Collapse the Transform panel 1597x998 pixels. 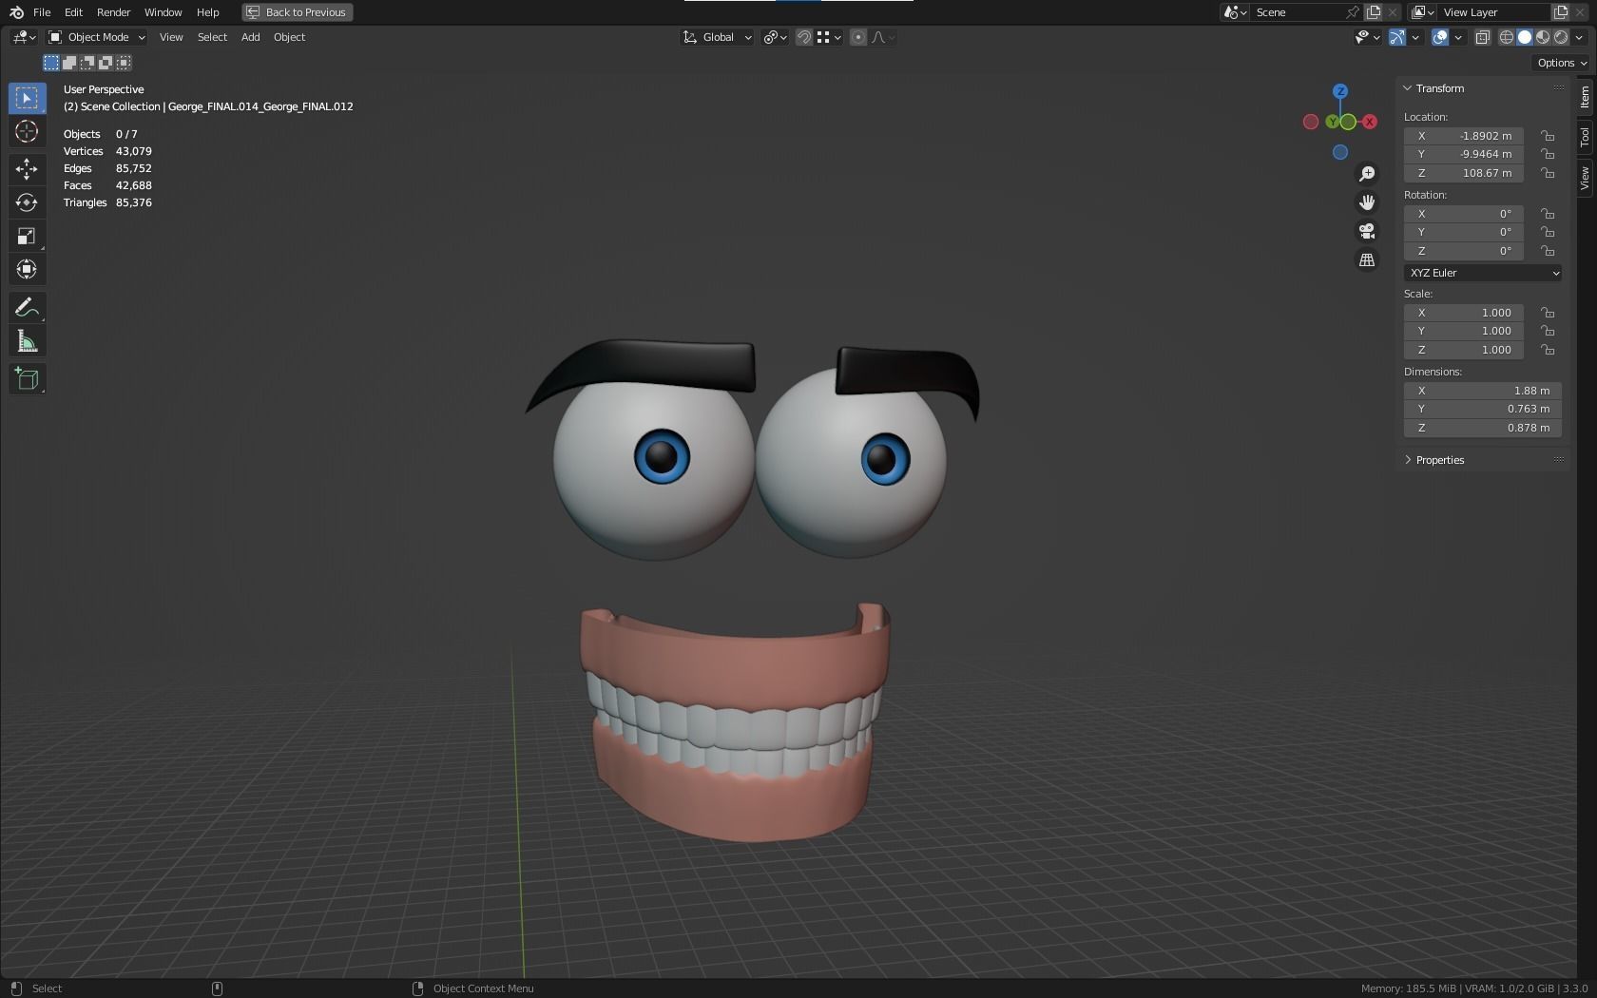click(x=1408, y=88)
